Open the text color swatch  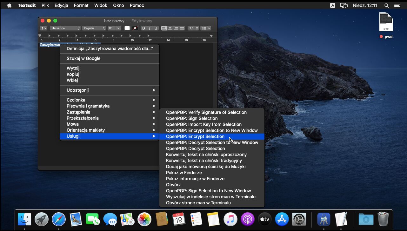tap(127, 28)
